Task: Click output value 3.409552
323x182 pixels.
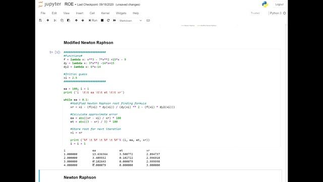Action: (x=99, y=158)
